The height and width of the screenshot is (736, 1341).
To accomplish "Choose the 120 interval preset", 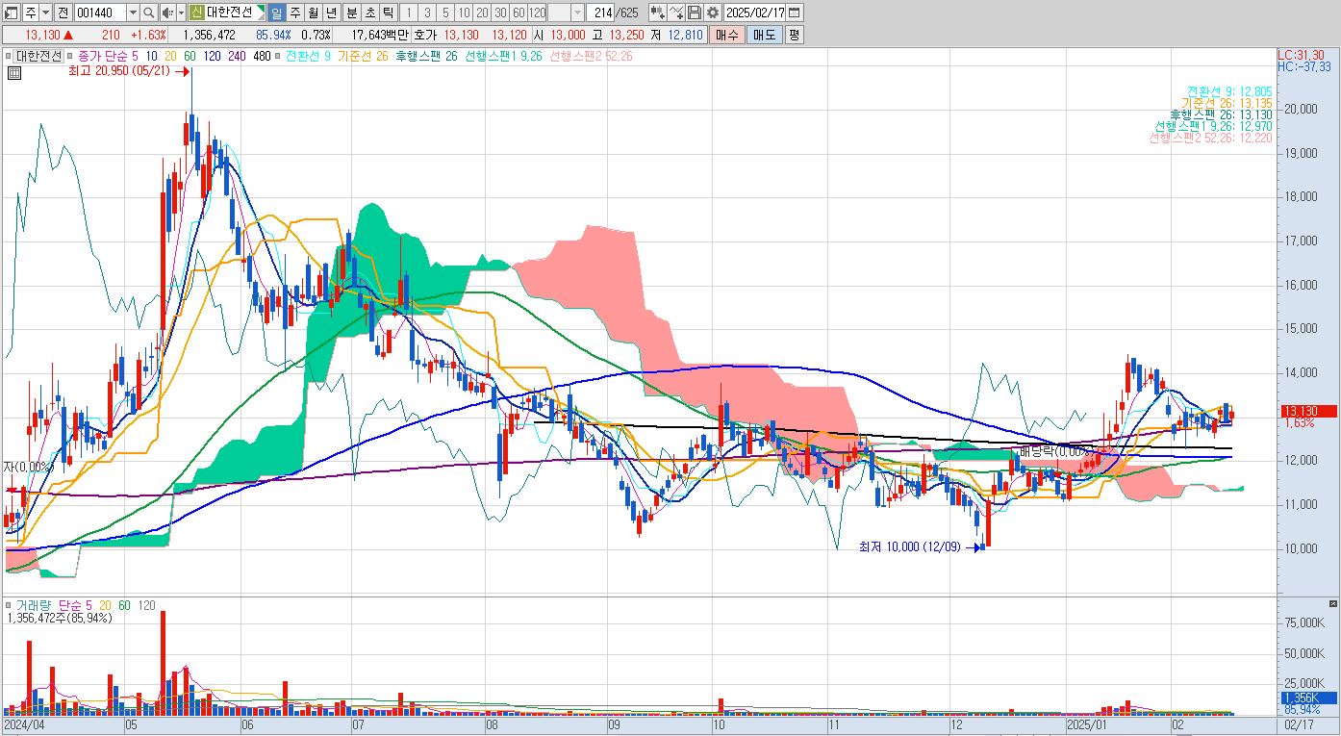I will [538, 13].
